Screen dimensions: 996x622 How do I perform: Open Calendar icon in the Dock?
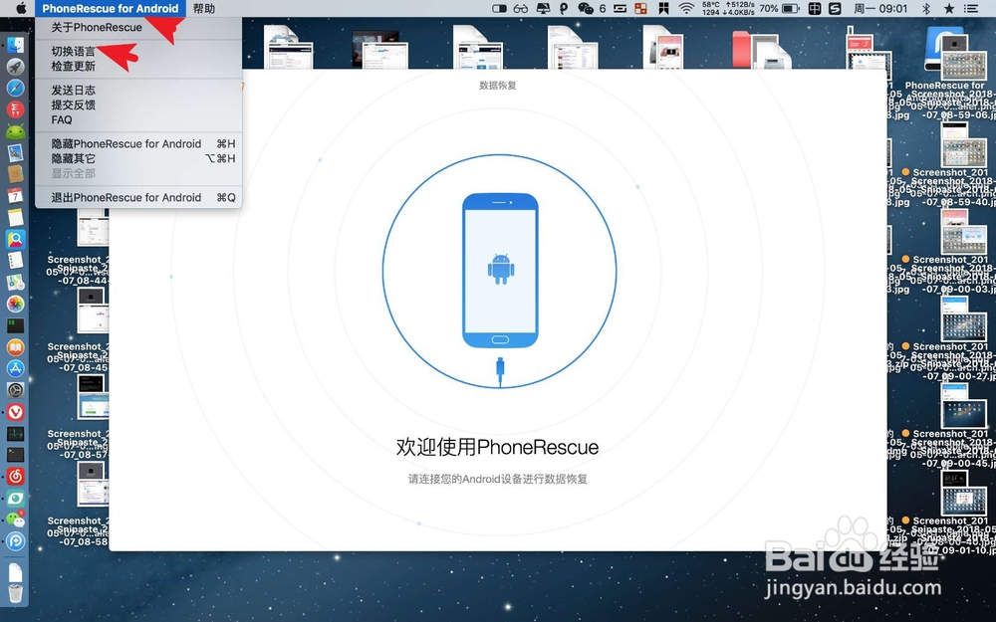click(x=15, y=195)
